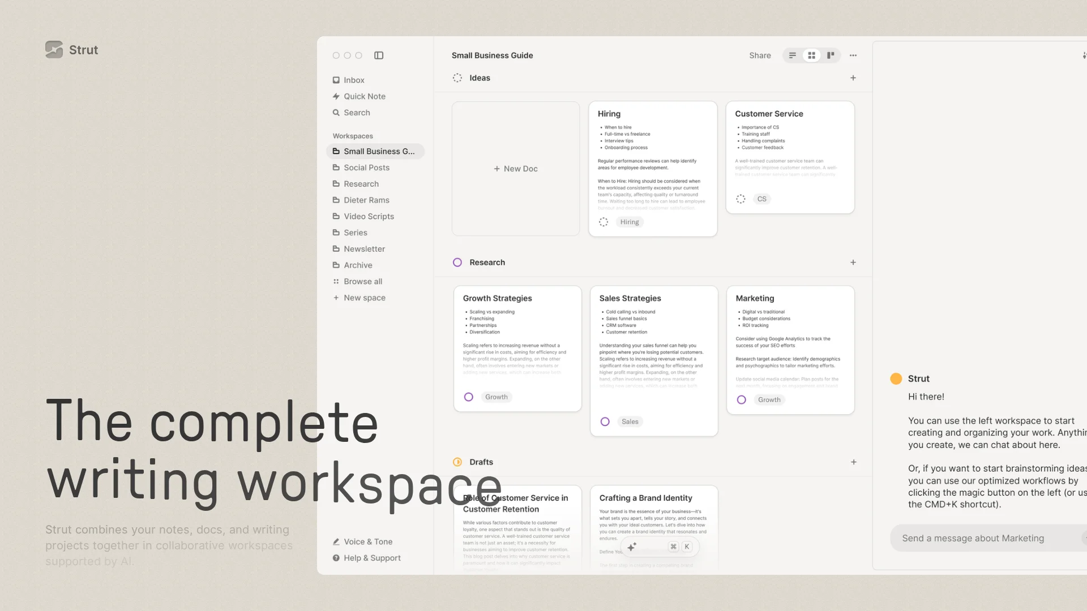
Task: Click the magic sparkle button
Action: click(x=632, y=547)
